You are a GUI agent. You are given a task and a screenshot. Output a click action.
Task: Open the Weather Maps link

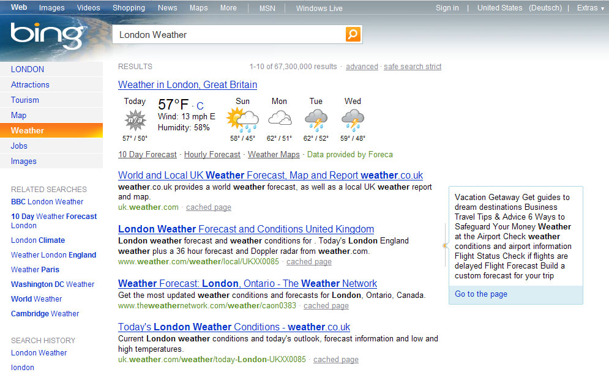274,155
